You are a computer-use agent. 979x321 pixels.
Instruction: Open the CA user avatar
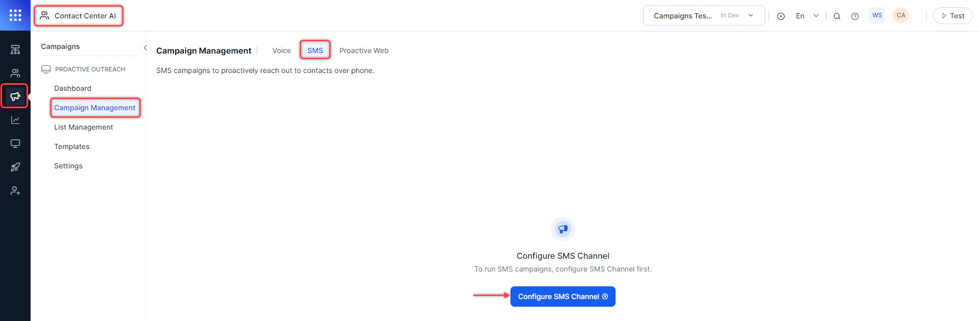click(x=900, y=15)
